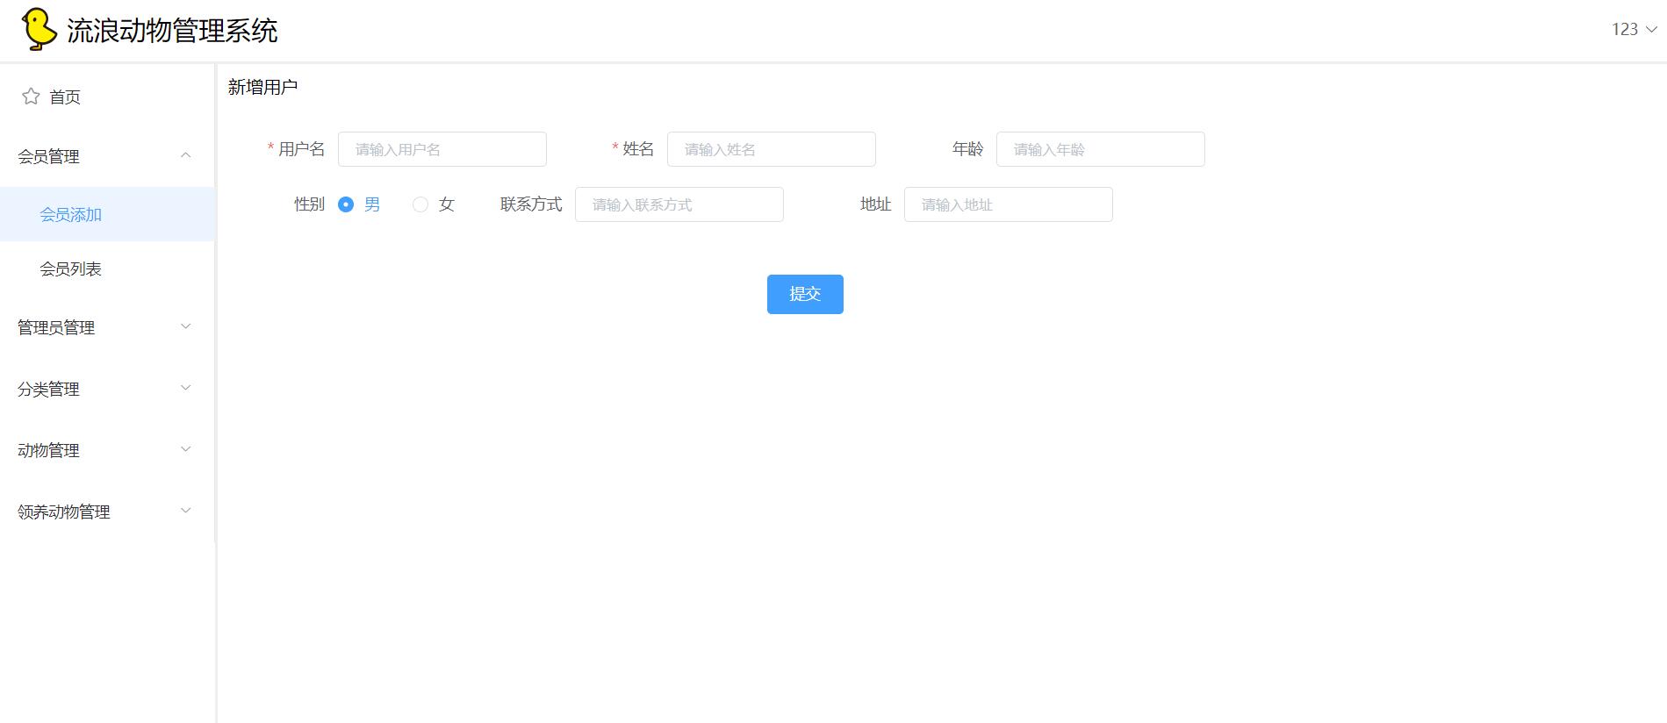Focus the 地址 input field
Image resolution: width=1667 pixels, height=723 pixels.
coord(1009,204)
